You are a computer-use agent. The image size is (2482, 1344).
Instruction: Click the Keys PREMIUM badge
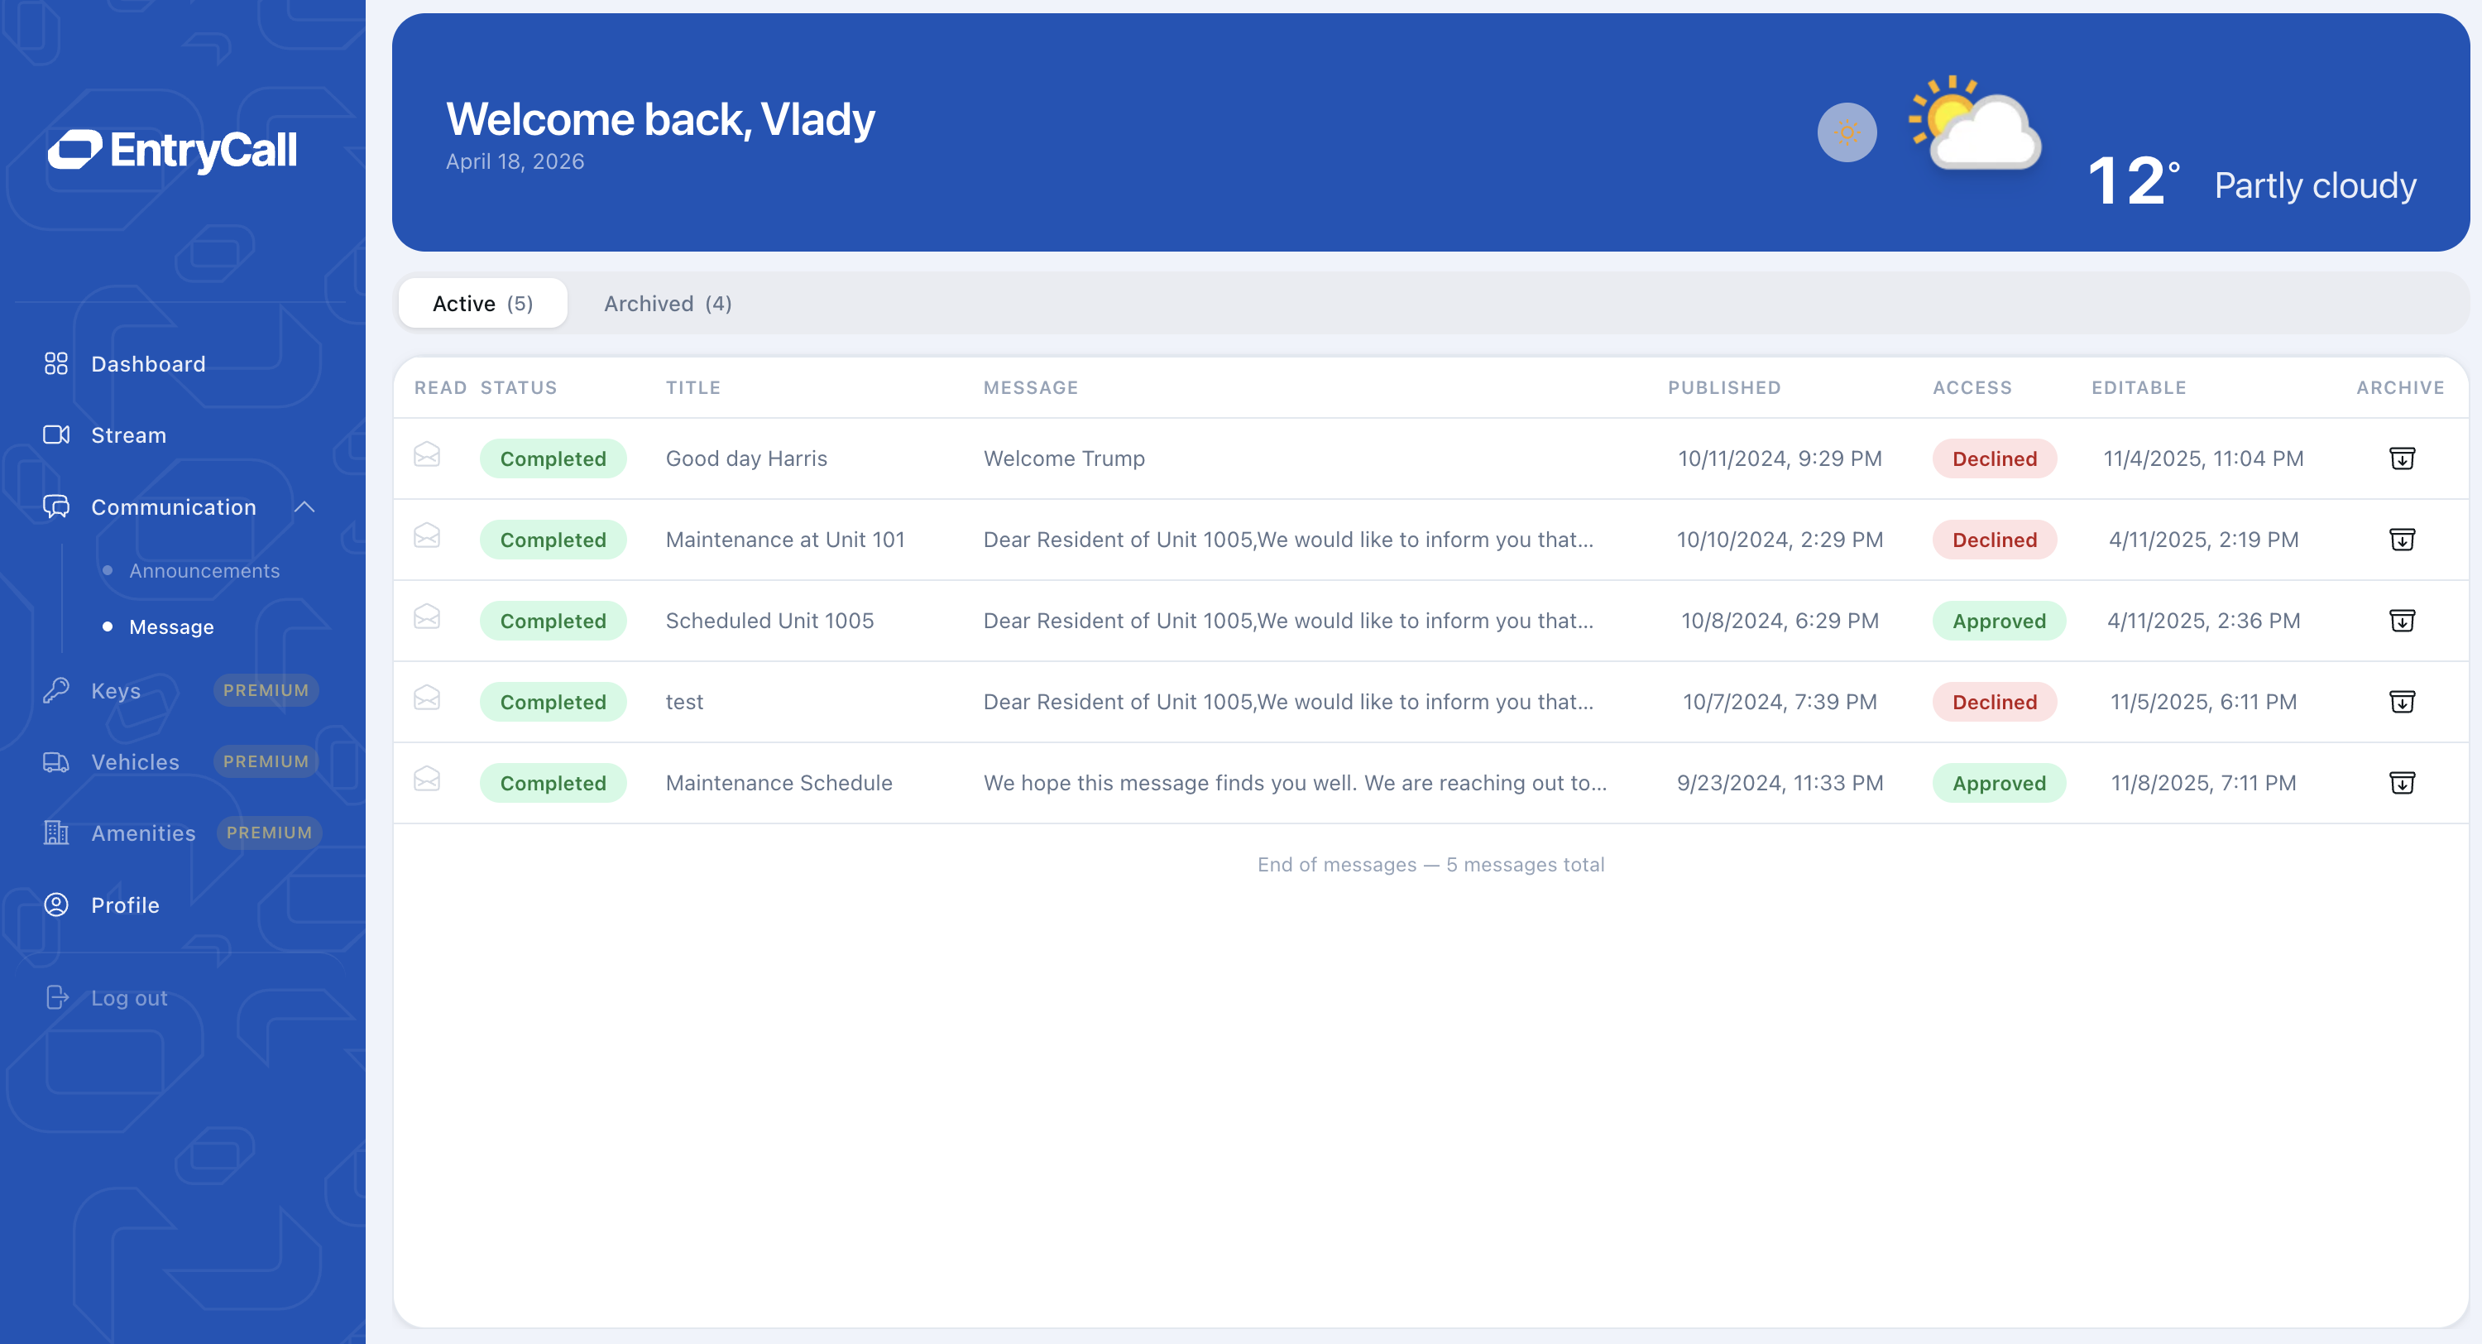pos(266,690)
